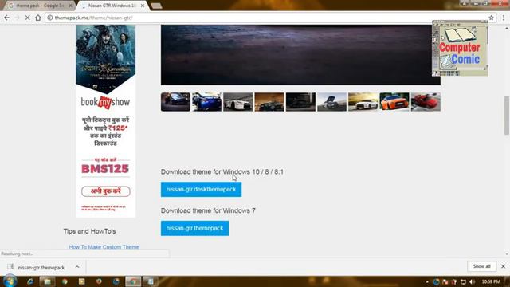Open the browser home page icon

(38, 18)
